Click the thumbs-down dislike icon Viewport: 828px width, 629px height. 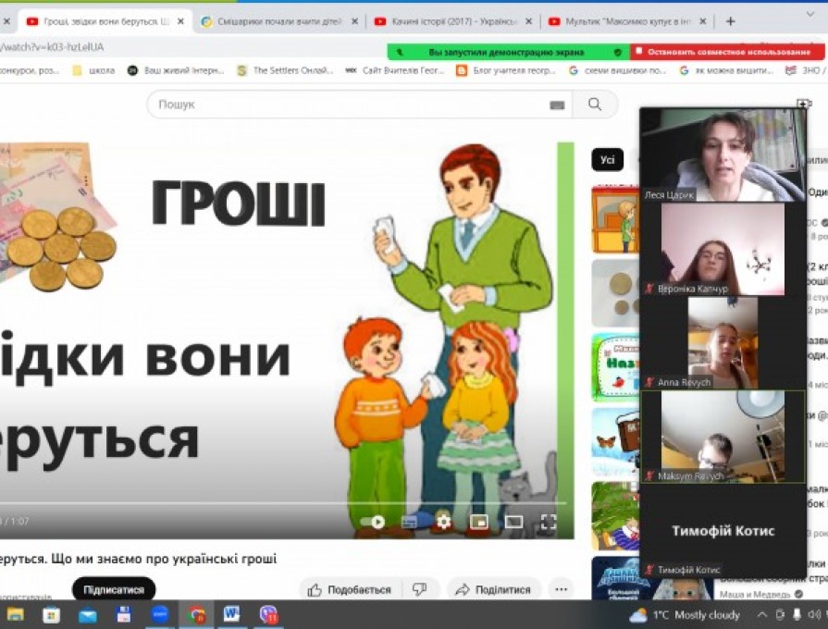click(x=420, y=589)
